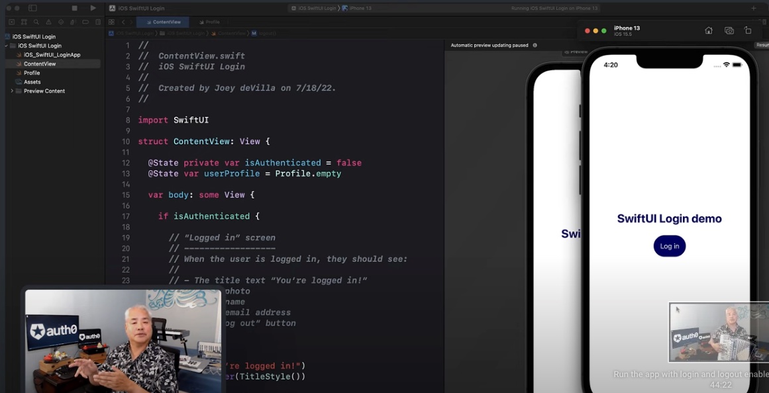This screenshot has width=769, height=393.
Task: Click the '// ContentView.swift' comment line
Action: [191, 56]
